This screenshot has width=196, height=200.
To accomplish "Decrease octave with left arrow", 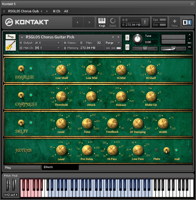I will coord(5,195).
